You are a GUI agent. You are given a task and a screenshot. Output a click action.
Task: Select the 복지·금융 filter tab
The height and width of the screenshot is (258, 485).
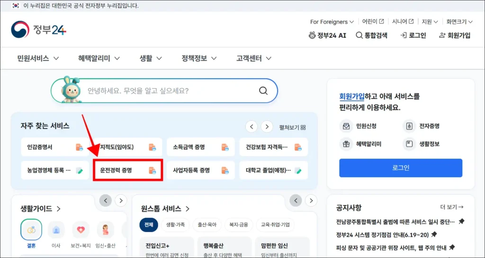[x=239, y=225]
